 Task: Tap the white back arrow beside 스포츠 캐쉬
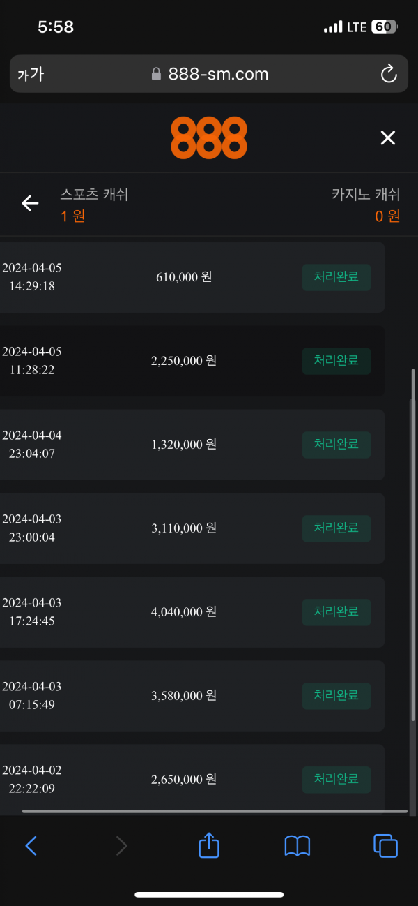(x=30, y=203)
